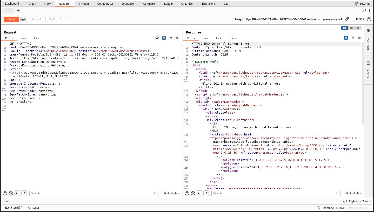Open Event log in status bar
The height and width of the screenshot is (212, 374).
click(13, 208)
